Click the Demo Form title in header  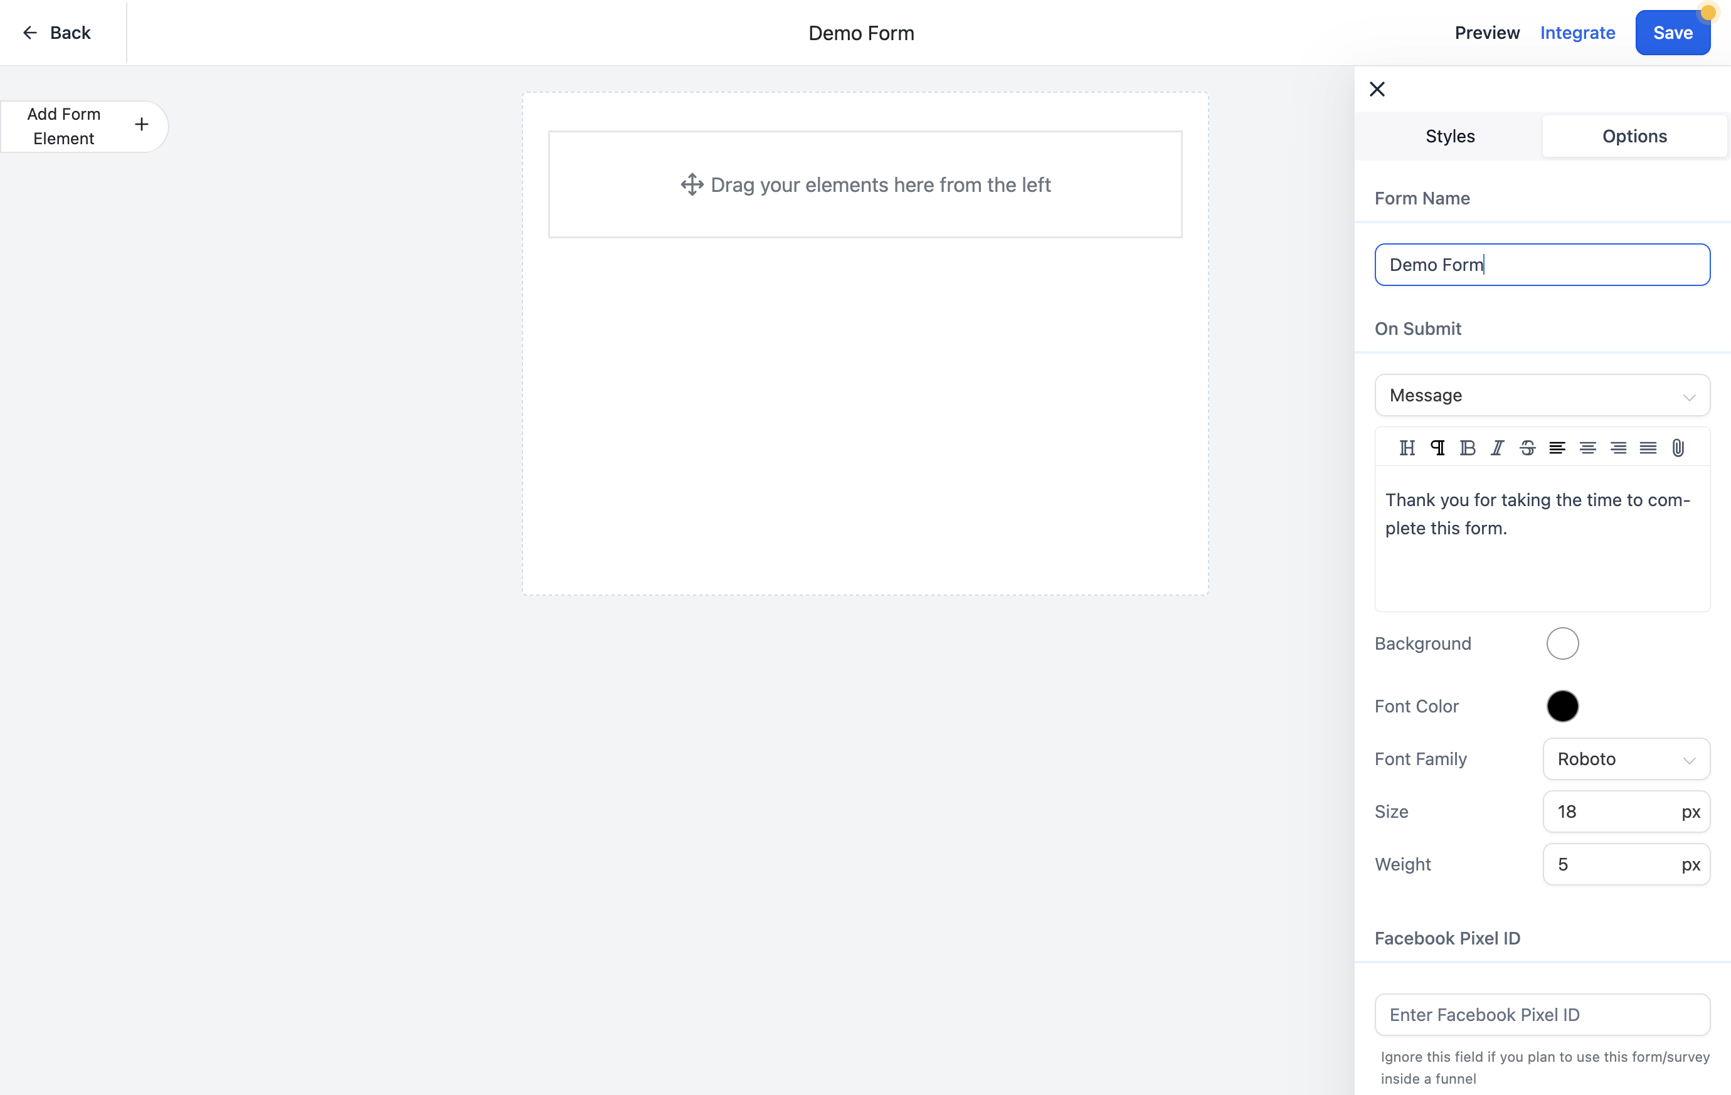point(861,33)
